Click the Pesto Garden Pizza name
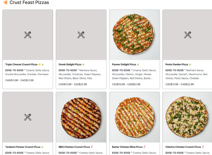212x155 pixels. coord(177,65)
